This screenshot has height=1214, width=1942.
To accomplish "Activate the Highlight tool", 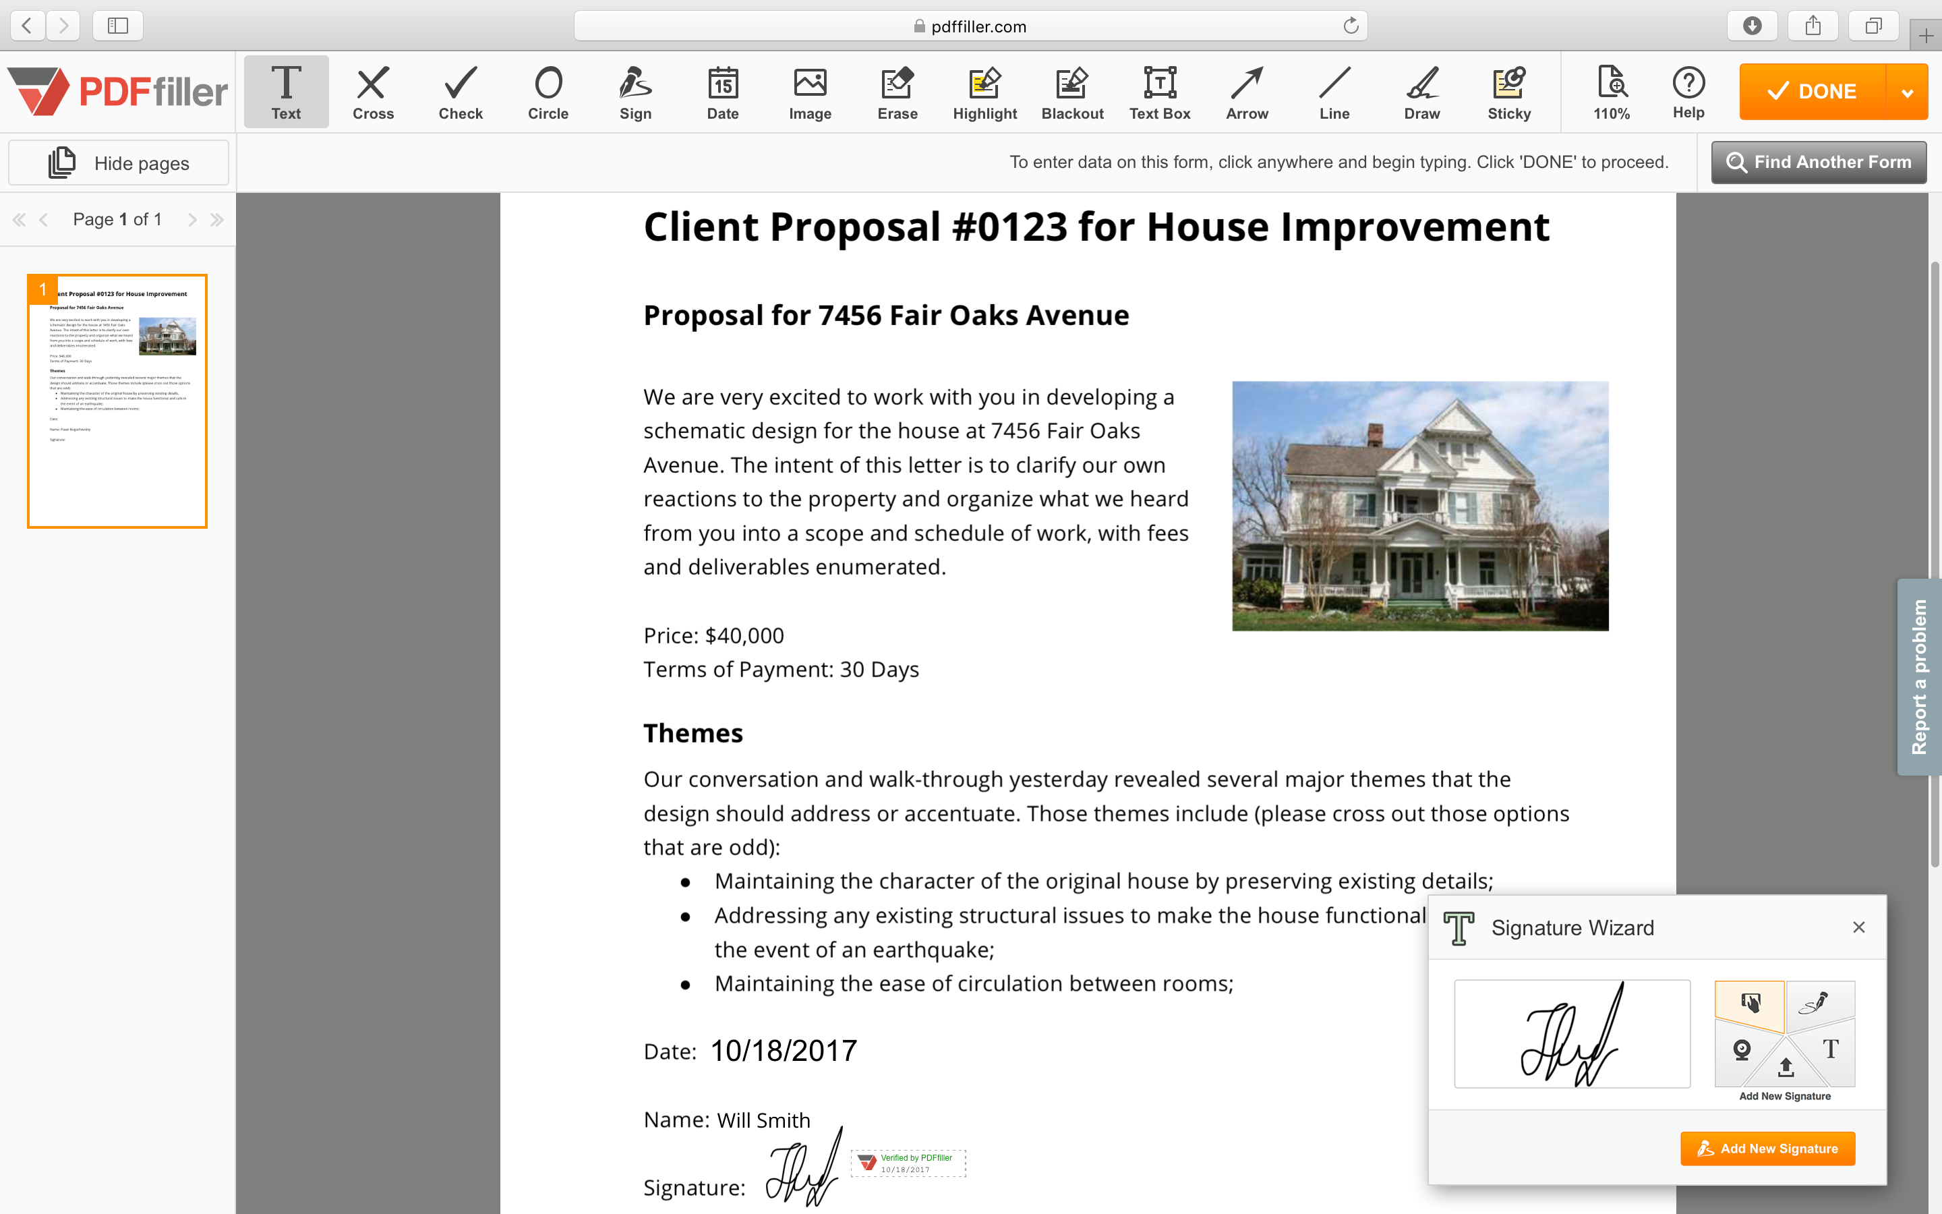I will coord(984,92).
